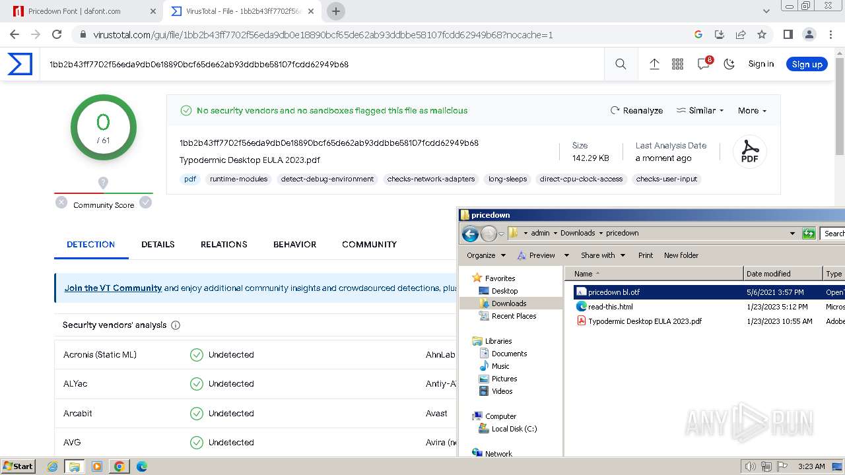Viewport: 845px width, 475px height.
Task: Click the pdf tag
Action: (x=190, y=179)
